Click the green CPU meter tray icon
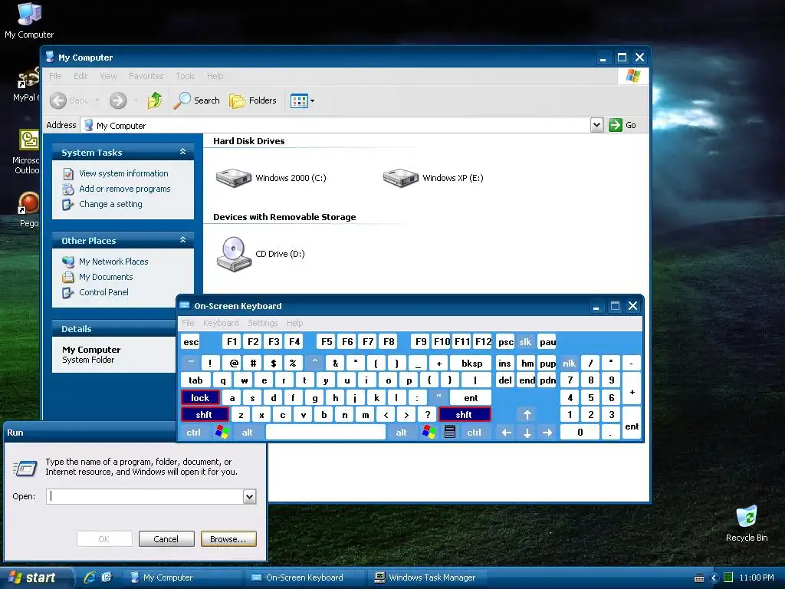 (728, 577)
